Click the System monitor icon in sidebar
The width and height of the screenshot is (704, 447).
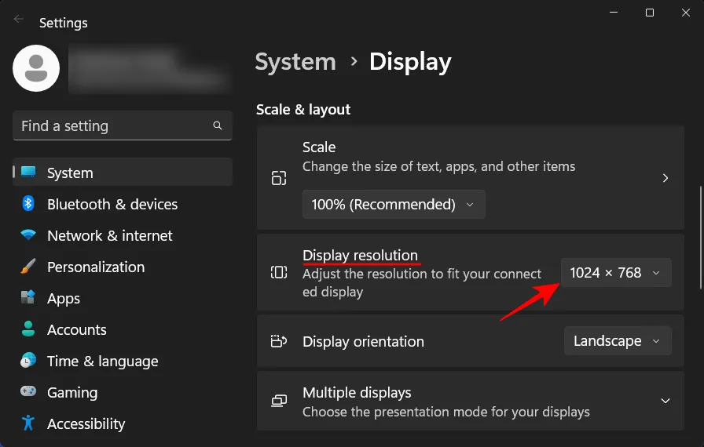pyautogui.click(x=29, y=173)
